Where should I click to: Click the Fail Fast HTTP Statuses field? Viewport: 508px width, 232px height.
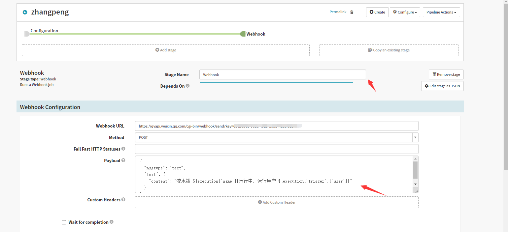pyautogui.click(x=277, y=149)
